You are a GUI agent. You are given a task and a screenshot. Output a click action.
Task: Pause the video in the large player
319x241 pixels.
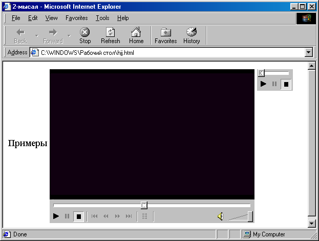(67, 216)
